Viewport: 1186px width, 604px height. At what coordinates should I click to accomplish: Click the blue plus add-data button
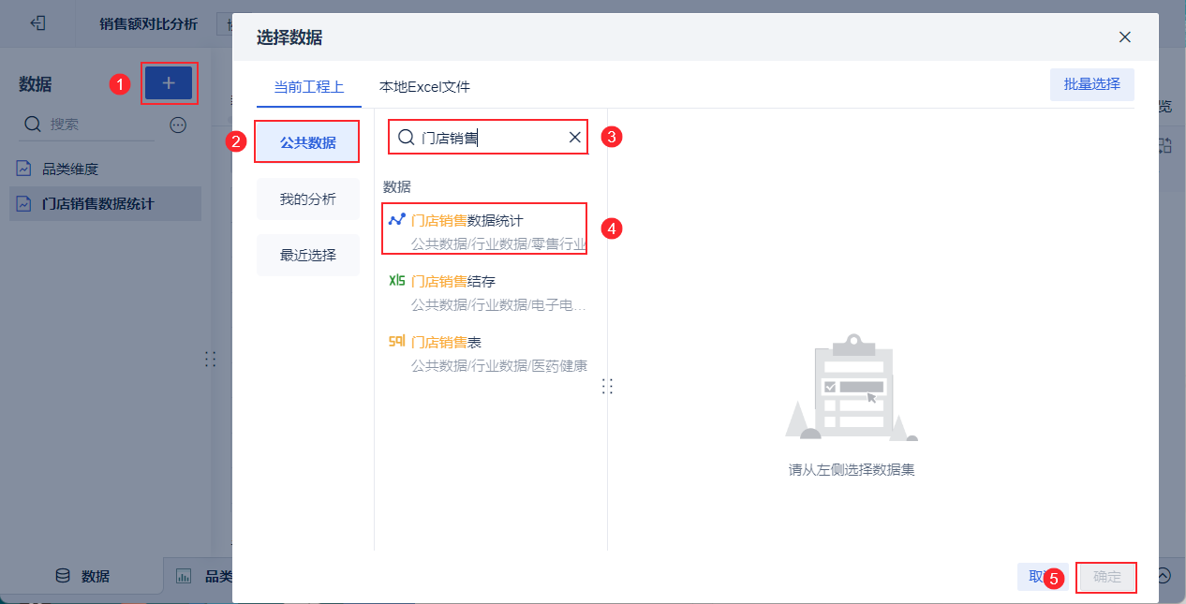169,83
